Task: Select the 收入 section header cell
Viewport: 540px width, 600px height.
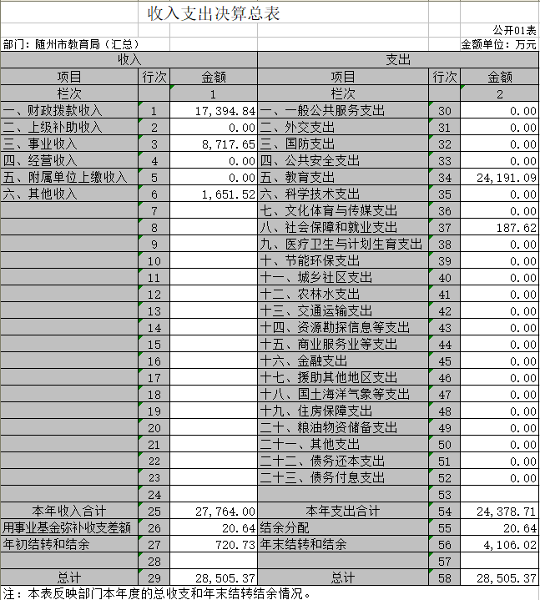Action: (x=129, y=60)
